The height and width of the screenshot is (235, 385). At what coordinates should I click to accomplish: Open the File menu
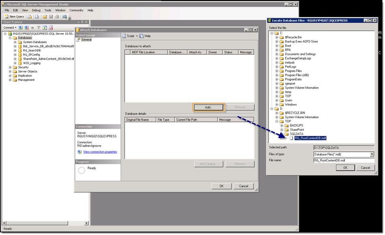point(7,10)
